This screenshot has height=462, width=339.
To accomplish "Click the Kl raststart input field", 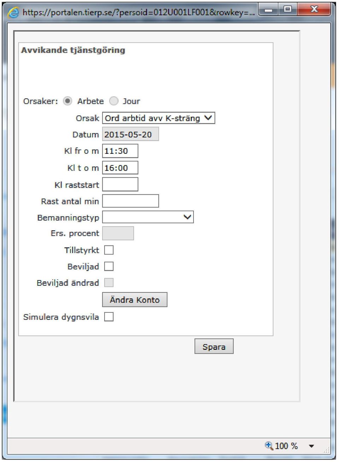I will (x=120, y=184).
